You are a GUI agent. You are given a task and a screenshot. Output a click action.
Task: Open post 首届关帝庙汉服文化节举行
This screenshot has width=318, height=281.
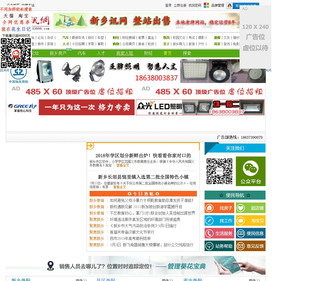132,232
